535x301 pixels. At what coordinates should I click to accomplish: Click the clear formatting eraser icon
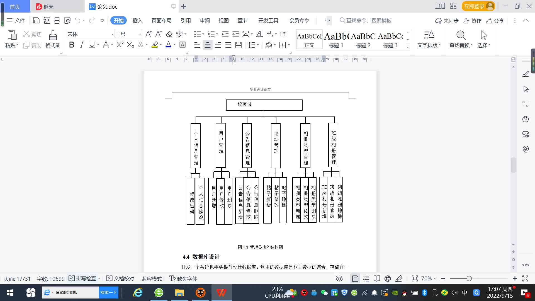[x=169, y=34]
